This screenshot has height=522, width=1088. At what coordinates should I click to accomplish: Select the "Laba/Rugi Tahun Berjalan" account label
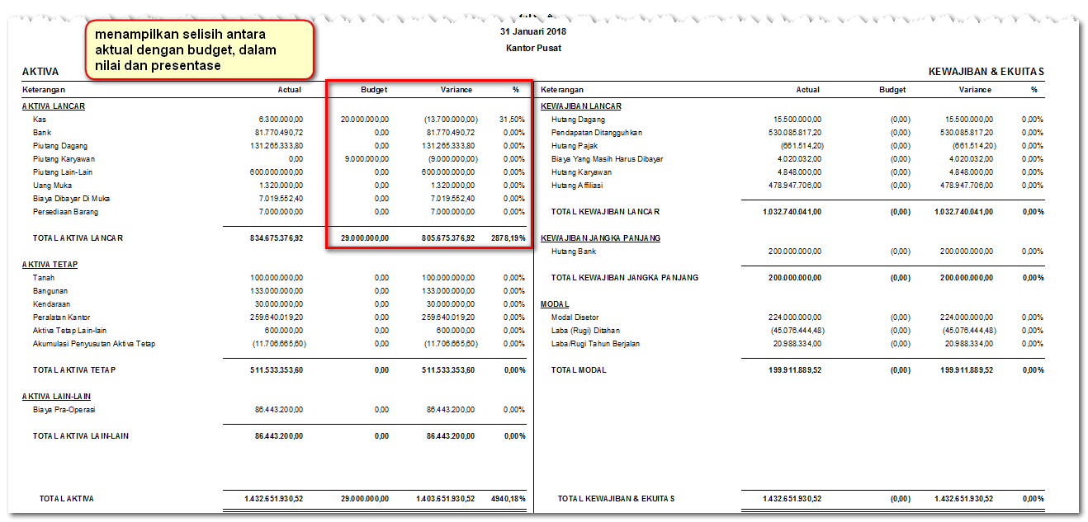click(595, 344)
